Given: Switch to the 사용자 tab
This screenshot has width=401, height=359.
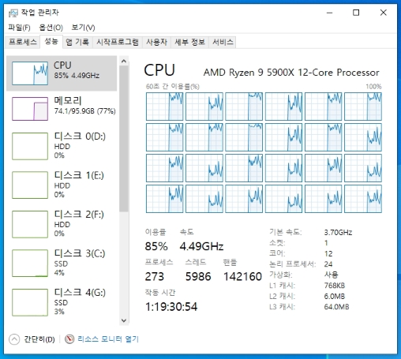Looking at the screenshot, I should pos(156,42).
